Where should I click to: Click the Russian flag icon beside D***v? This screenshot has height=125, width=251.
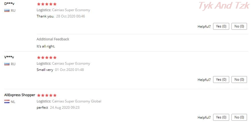7,11
